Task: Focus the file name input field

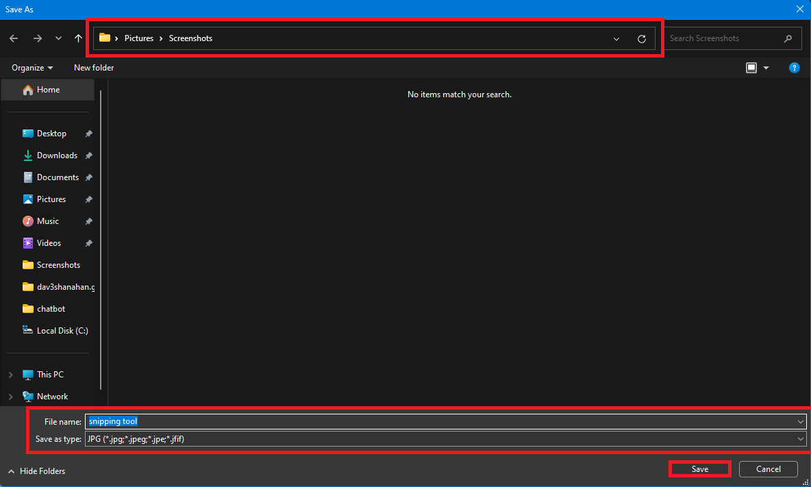Action: (274, 421)
